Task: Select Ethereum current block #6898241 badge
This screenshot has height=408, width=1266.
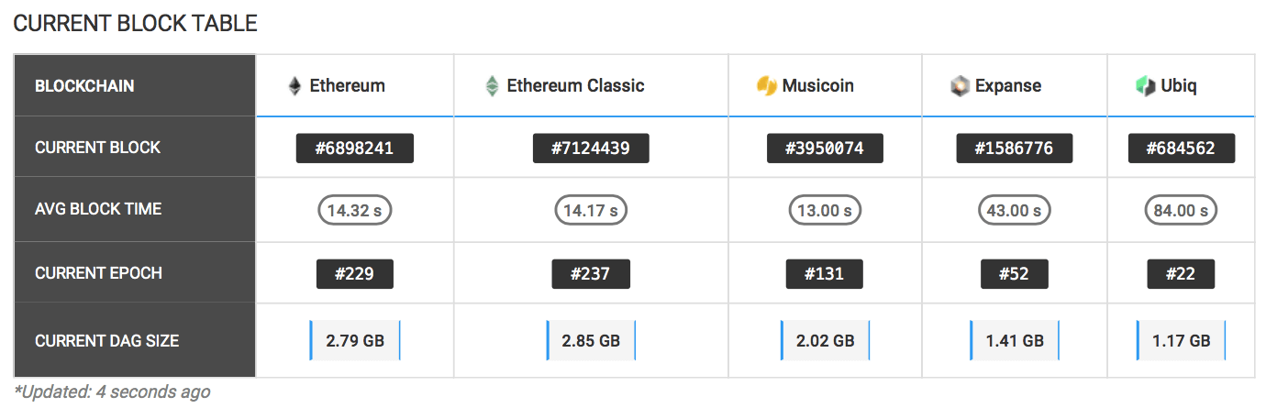Action: [355, 148]
